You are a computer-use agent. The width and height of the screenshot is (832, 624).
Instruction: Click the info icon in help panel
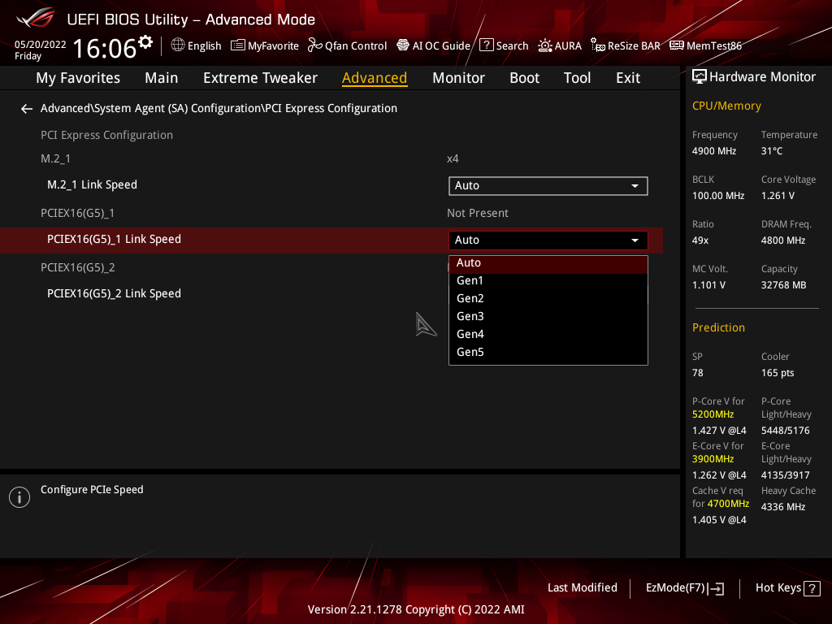(19, 497)
